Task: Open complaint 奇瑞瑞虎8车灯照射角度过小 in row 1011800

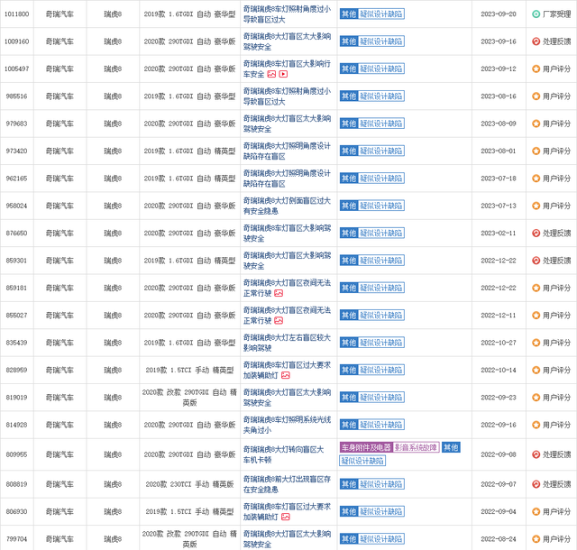Action: coord(287,14)
